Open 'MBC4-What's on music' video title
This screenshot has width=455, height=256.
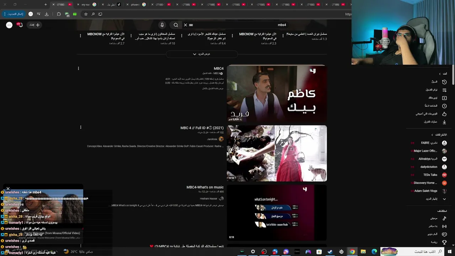click(205, 187)
